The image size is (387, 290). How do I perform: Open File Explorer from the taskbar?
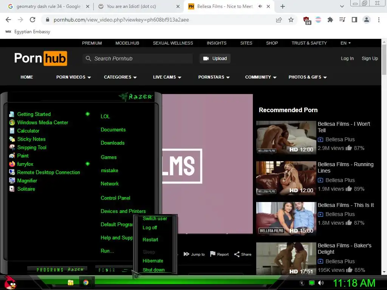pyautogui.click(x=71, y=282)
